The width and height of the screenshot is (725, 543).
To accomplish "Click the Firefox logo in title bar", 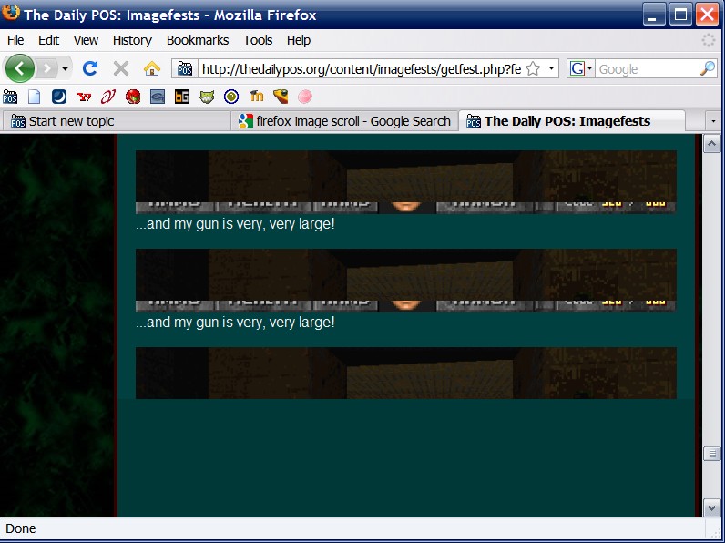I will coord(10,13).
